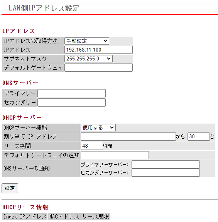The height and width of the screenshot is (222, 218).
Task: Click the DNS プライマリー input field
Action: click(71, 93)
